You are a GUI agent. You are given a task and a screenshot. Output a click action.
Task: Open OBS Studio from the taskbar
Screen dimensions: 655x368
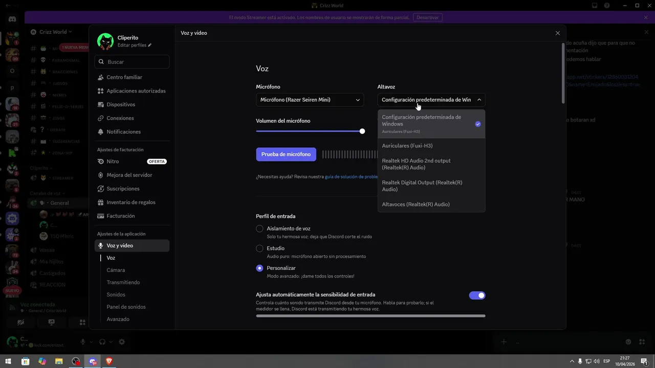[76, 361]
